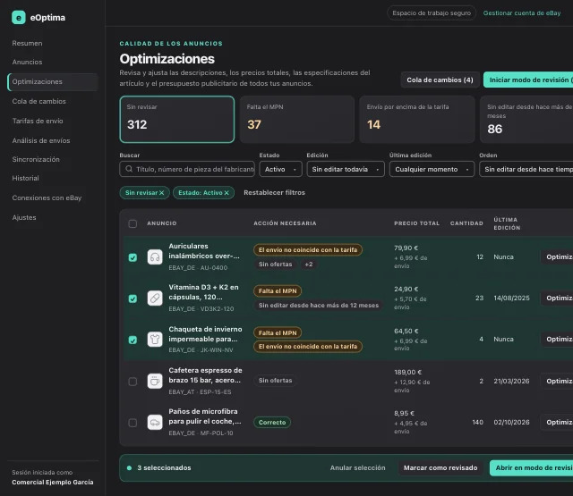Image resolution: width=573 pixels, height=496 pixels.
Task: Click Optimizar button for Auriculares row
Action: 557,257
